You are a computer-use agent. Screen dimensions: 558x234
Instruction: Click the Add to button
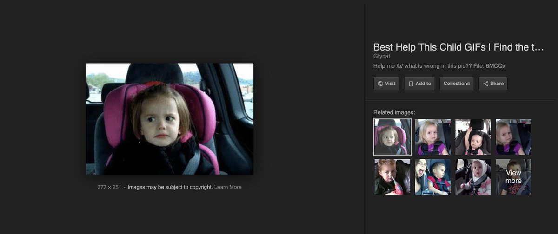pos(419,84)
